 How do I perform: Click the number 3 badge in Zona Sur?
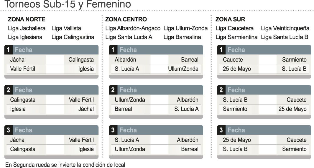pyautogui.click(x=221, y=130)
